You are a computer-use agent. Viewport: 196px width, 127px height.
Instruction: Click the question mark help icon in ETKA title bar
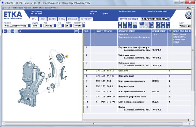(187, 8)
